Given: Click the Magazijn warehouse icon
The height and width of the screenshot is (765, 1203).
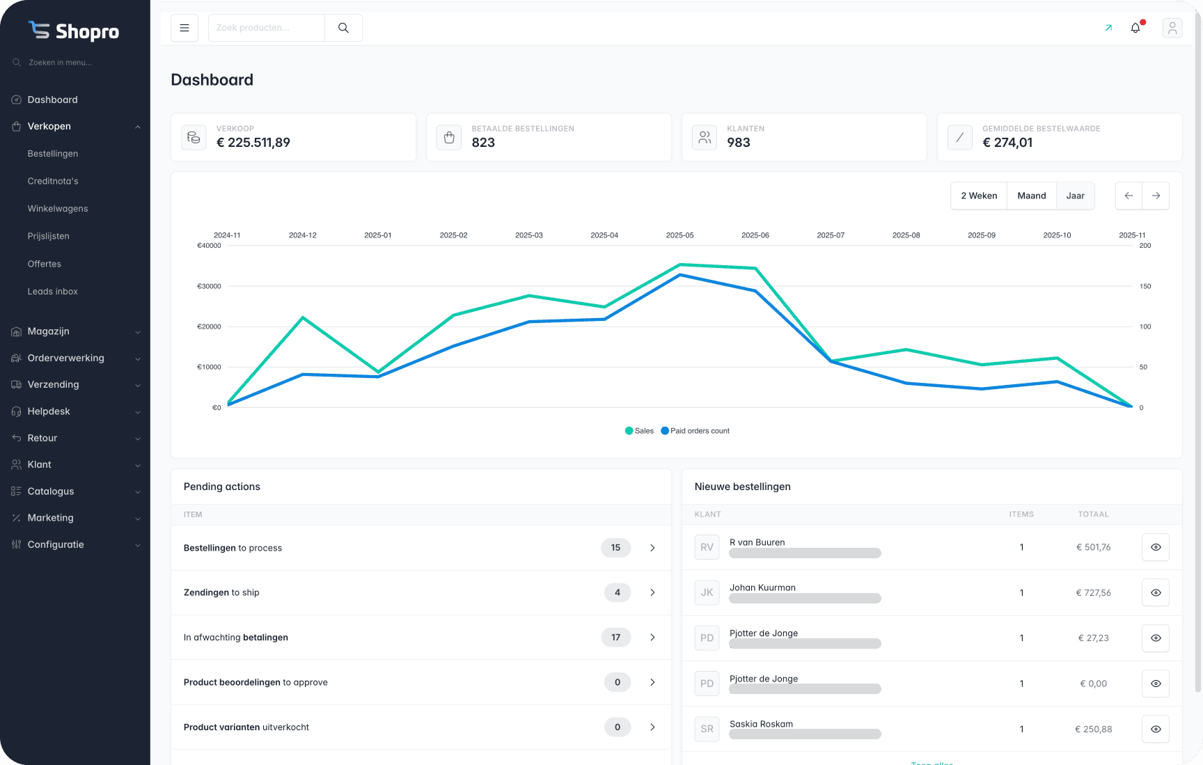Looking at the screenshot, I should (x=17, y=331).
